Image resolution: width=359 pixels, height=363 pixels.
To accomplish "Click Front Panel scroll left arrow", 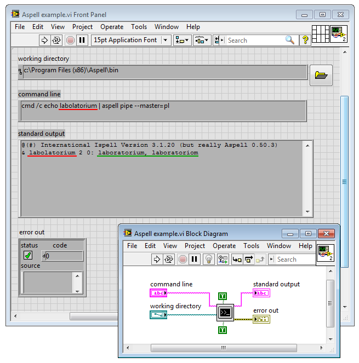I will pos(15,316).
